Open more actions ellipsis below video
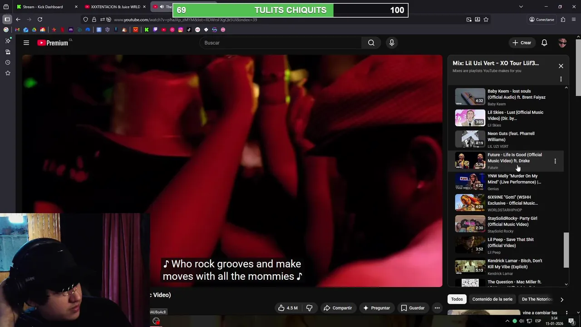 coord(437,308)
